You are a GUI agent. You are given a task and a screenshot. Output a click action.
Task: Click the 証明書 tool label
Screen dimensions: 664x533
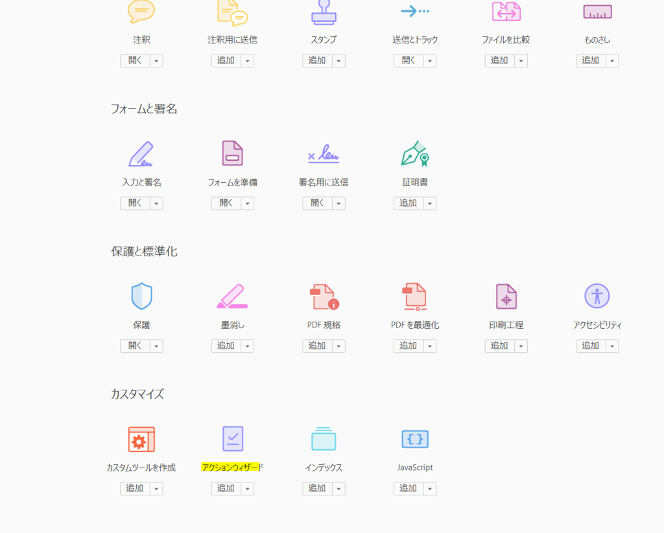pos(415,182)
